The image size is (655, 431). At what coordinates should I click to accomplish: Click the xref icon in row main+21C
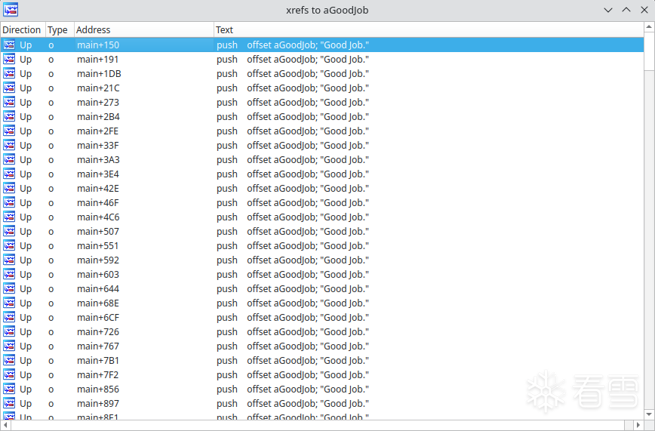coord(9,88)
